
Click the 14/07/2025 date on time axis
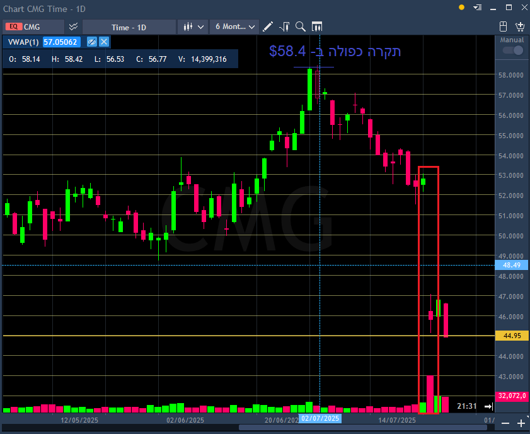click(397, 420)
